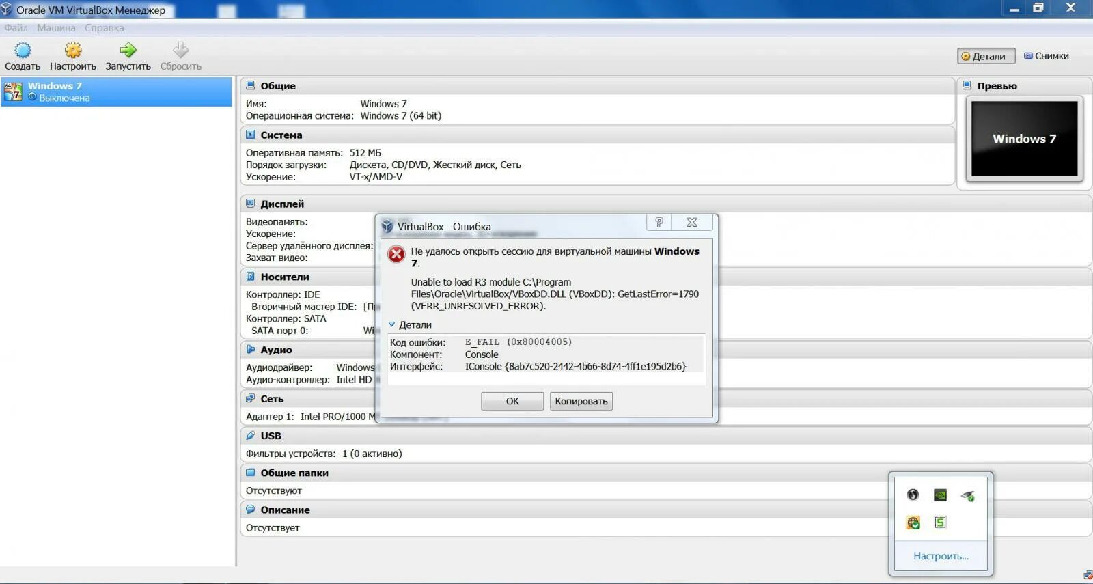Image resolution: width=1093 pixels, height=584 pixels.
Task: Click the help question mark in dialog
Action: tap(659, 222)
